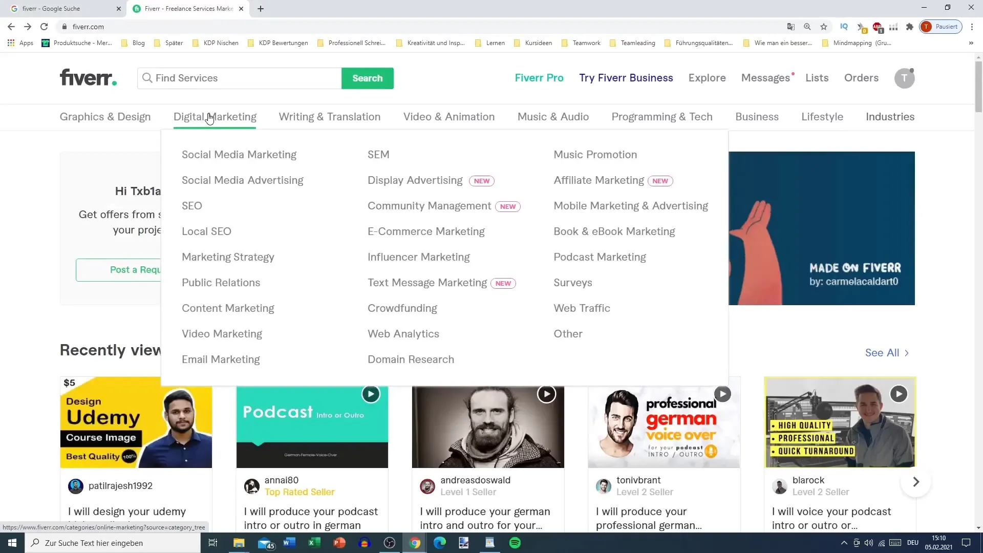Expand the bookmarks overflow chevron
This screenshot has height=553, width=983.
click(x=971, y=43)
